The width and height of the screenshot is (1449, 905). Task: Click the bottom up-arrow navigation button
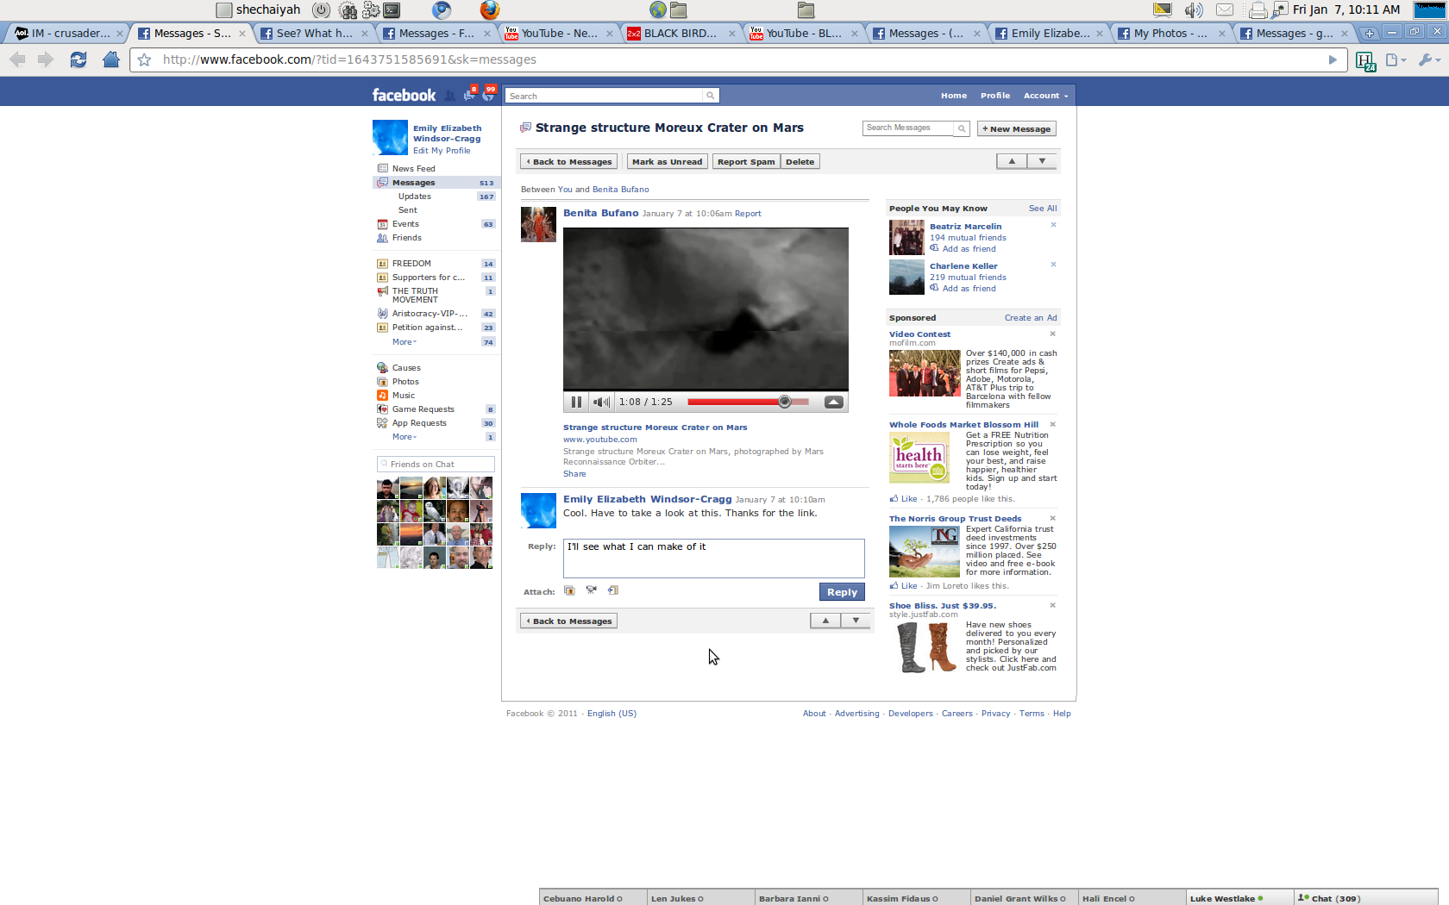pyautogui.click(x=825, y=621)
